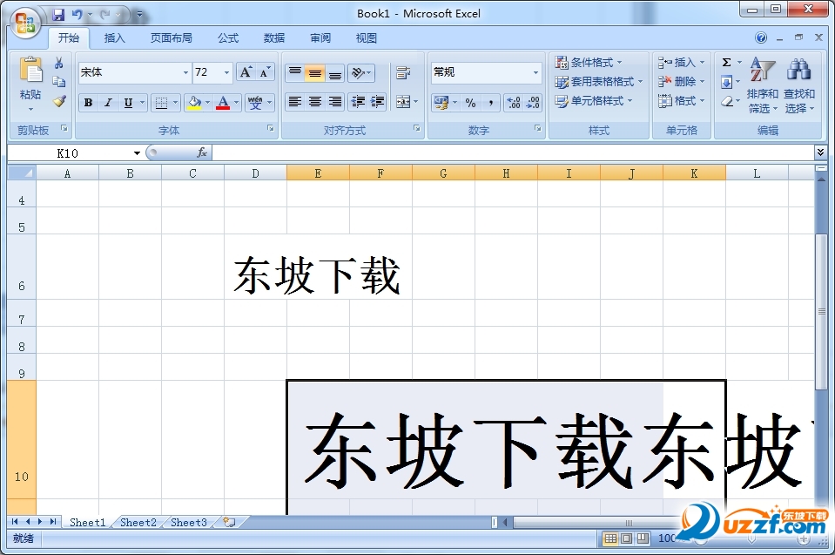Increase the indent level
The image size is (835, 555).
pos(377,101)
